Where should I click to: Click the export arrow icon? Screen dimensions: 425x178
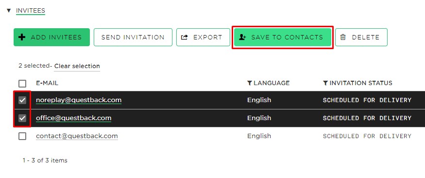pyautogui.click(x=185, y=37)
